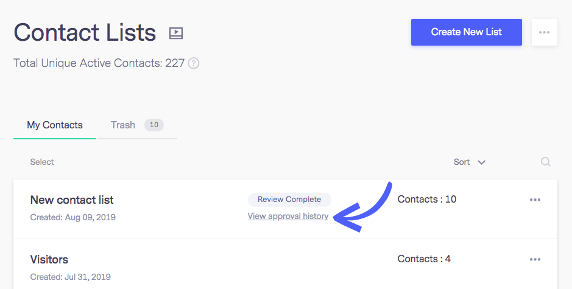572x289 pixels.
Task: Click the Trash count badge 10
Action: [x=154, y=125]
